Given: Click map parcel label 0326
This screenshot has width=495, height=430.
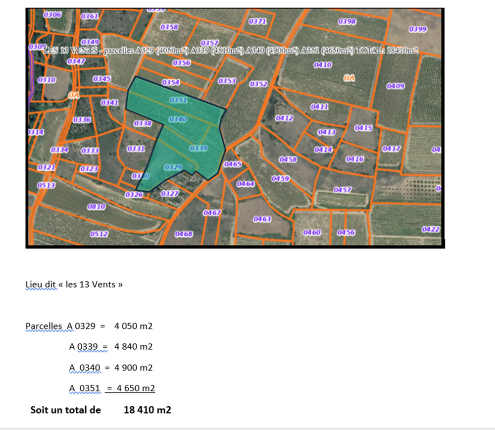Looking at the screenshot, I should [134, 195].
